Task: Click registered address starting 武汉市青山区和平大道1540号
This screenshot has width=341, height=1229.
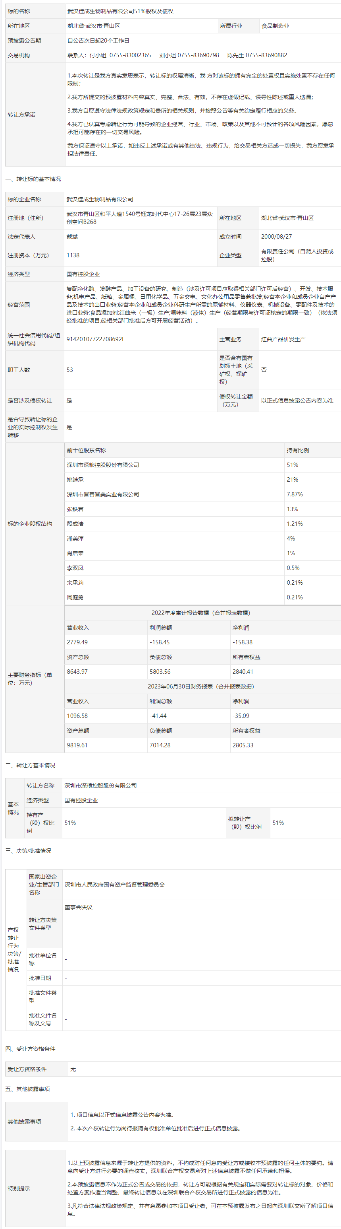Action: (140, 218)
